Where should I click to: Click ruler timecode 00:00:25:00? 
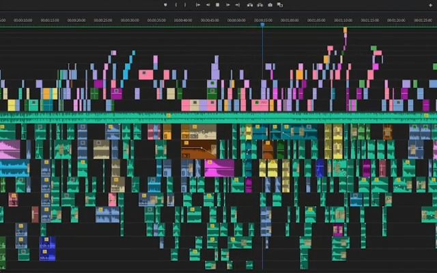(103, 20)
